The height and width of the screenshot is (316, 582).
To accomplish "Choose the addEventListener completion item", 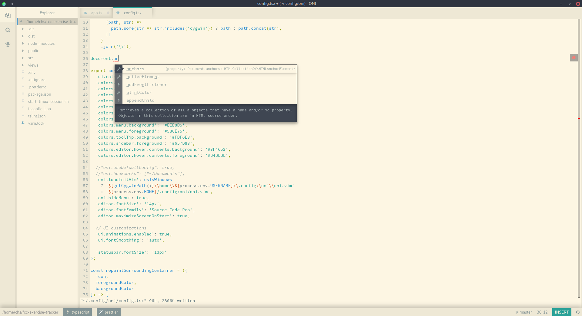I will 206,84.
